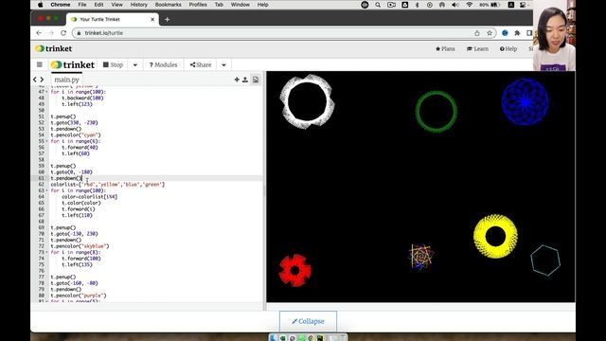Stop the running trinket program
The height and width of the screenshot is (341, 606).
point(113,64)
